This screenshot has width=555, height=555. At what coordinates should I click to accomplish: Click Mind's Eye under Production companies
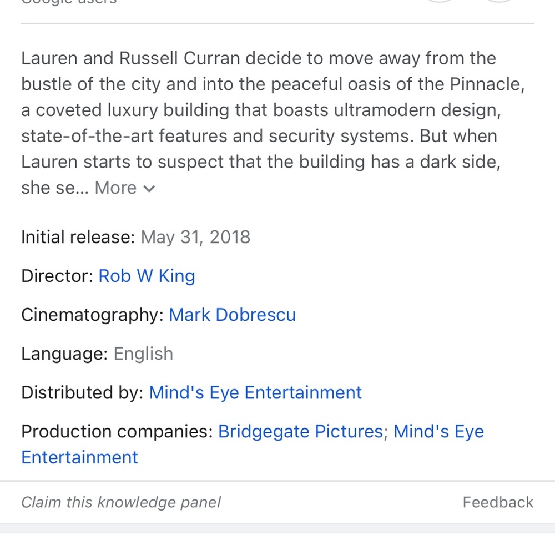[x=438, y=431]
